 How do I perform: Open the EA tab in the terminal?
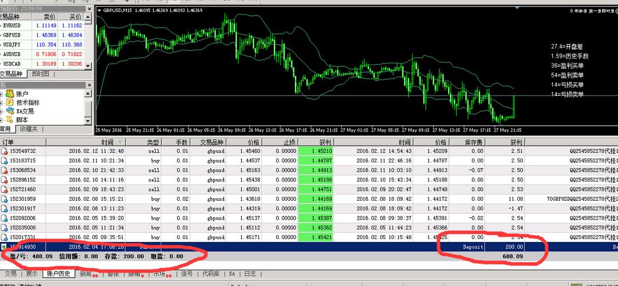coord(232,274)
